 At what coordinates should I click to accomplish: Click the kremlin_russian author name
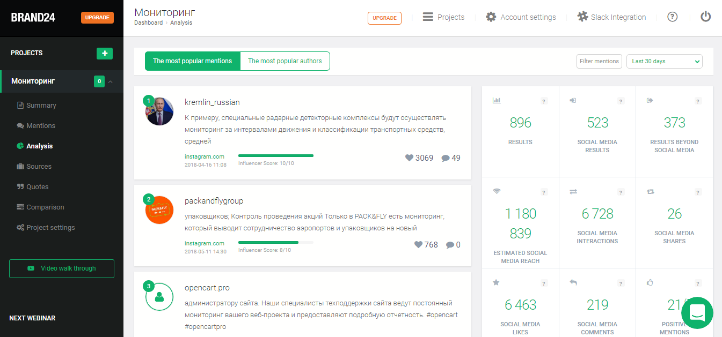[212, 102]
